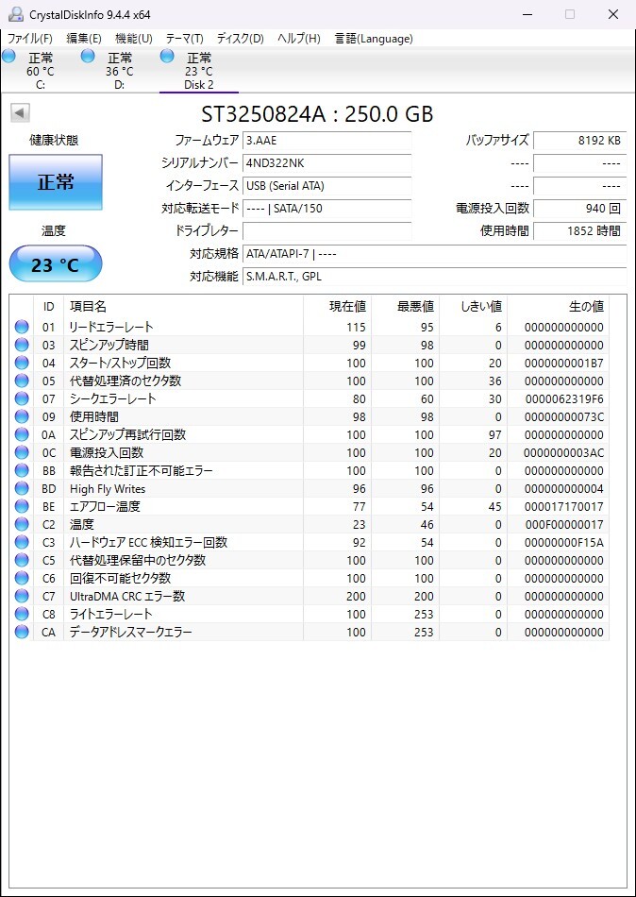The height and width of the screenshot is (897, 636).
Task: Click the インターフェース field USB (Serial ATA)
Action: [x=327, y=185]
